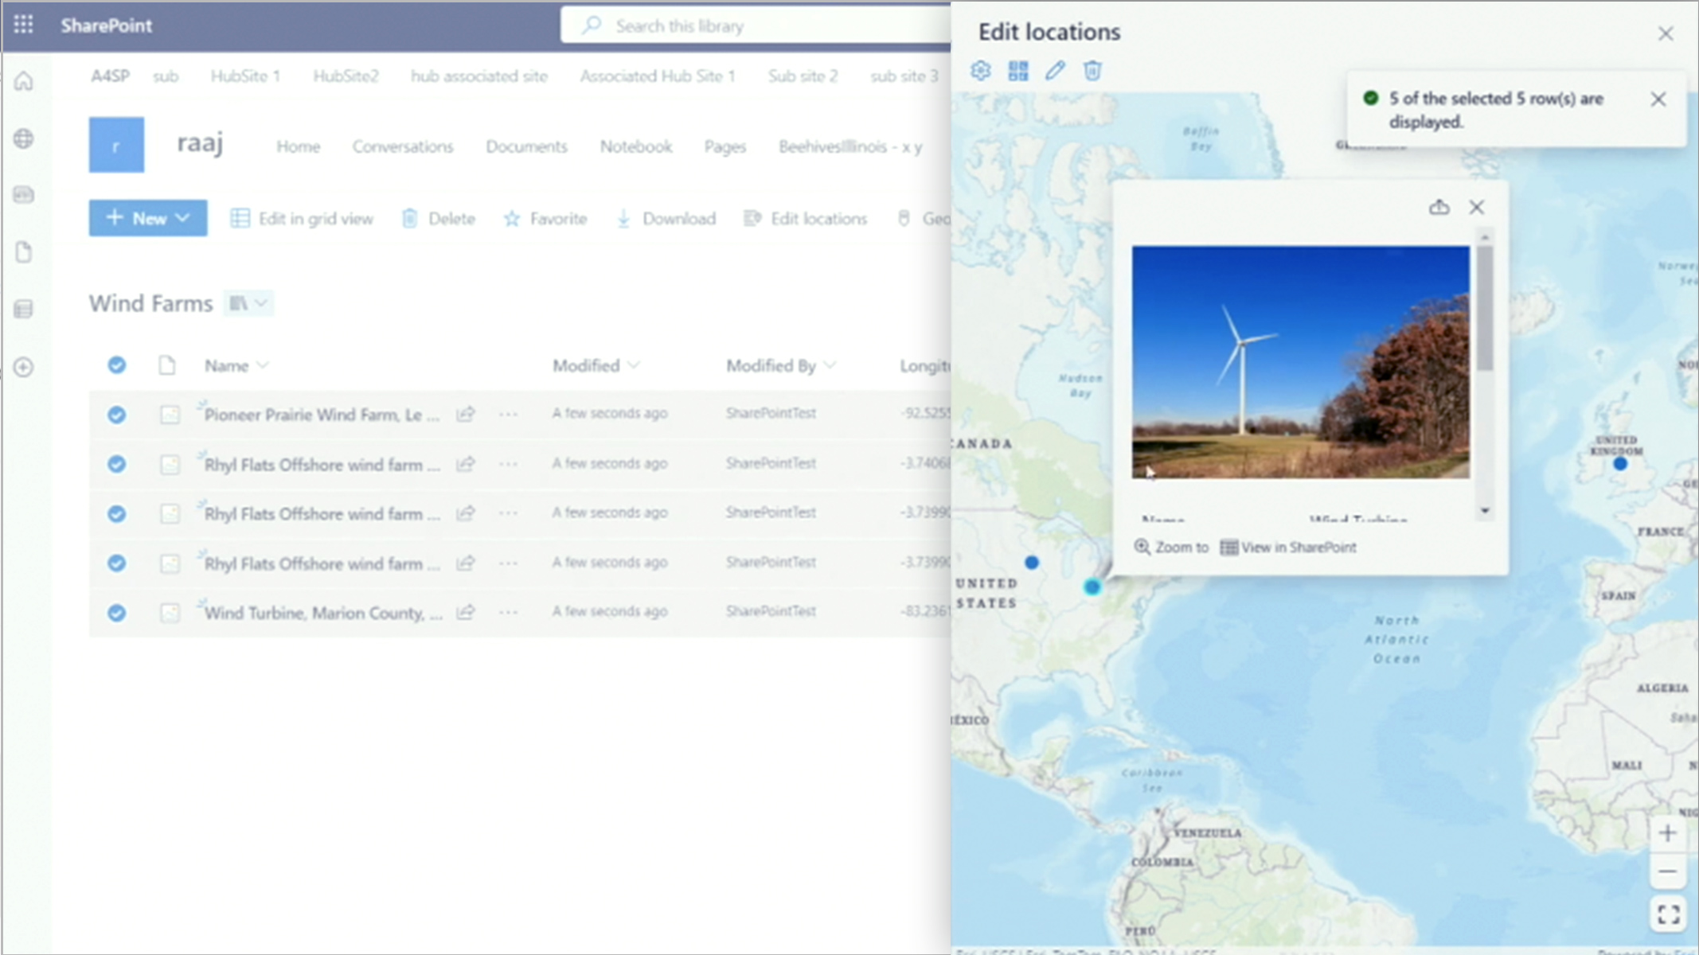Toggle the fullscreen map view icon
The height and width of the screenshot is (955, 1699).
[x=1668, y=914]
